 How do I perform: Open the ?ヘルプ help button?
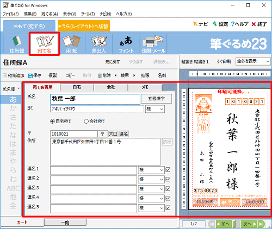pos(239,24)
